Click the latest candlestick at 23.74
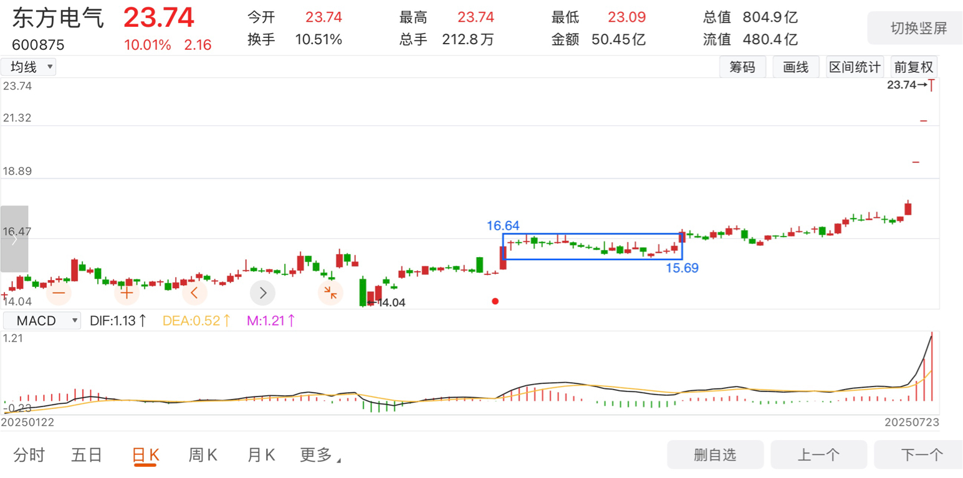Viewport: 963px width, 478px height. coord(931,85)
